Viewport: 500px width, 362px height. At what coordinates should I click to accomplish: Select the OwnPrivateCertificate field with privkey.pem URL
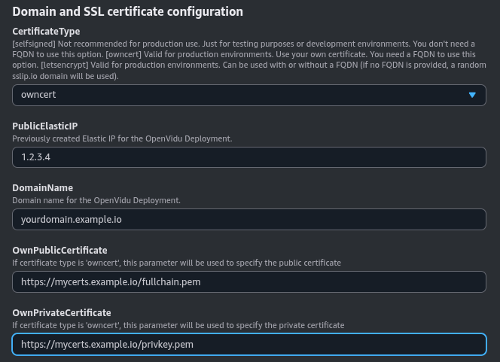pos(248,344)
